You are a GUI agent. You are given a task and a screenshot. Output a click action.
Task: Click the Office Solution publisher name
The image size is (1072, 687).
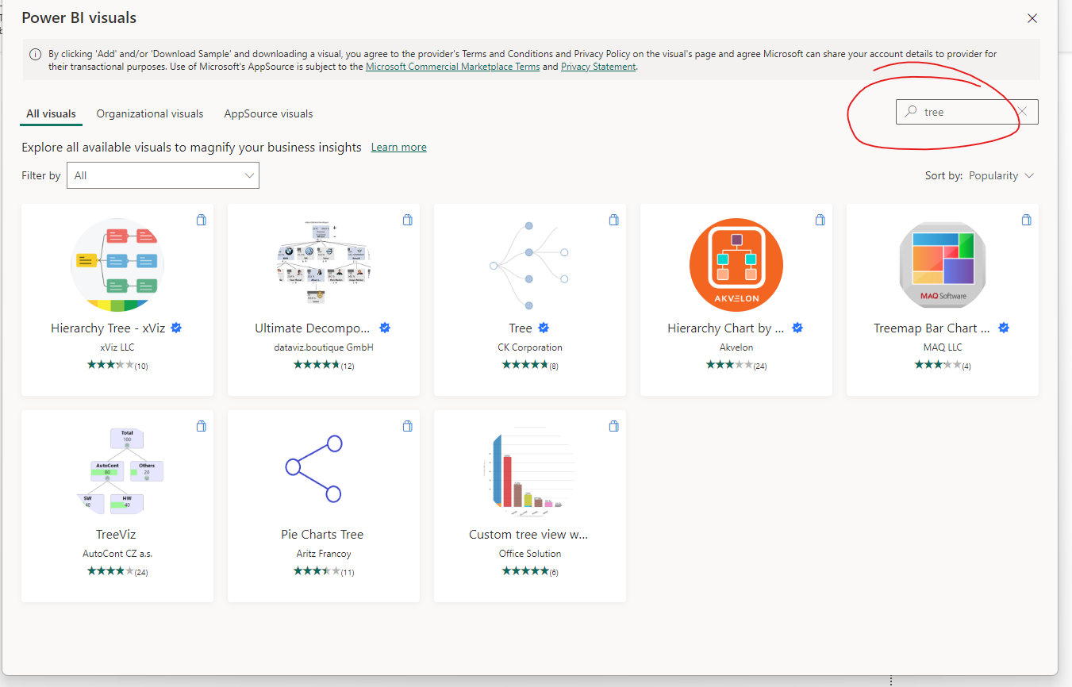(530, 554)
